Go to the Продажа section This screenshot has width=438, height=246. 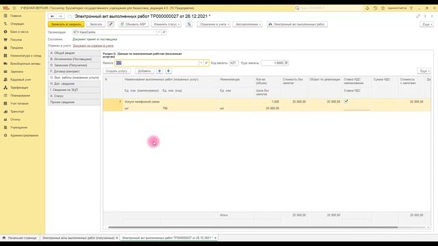[x=16, y=48]
